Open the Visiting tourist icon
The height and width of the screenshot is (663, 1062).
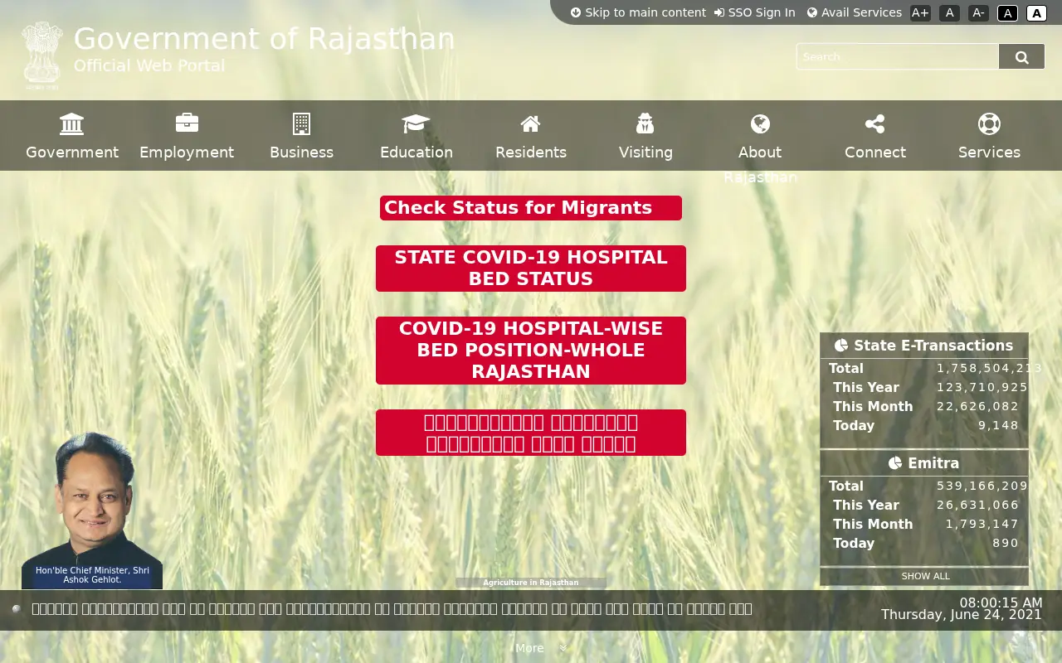[645, 123]
